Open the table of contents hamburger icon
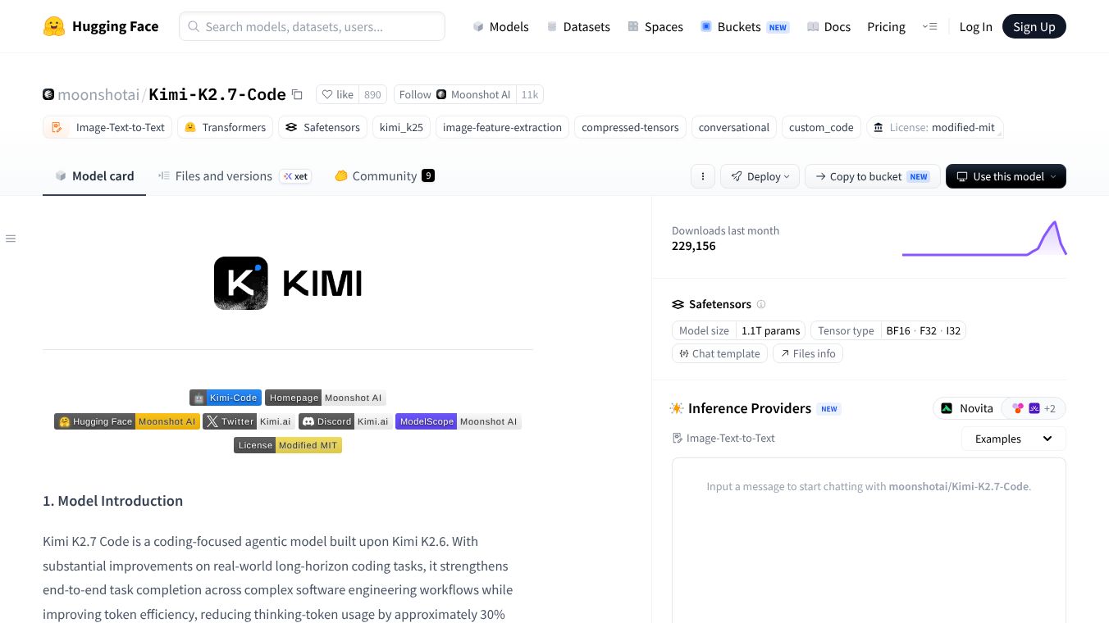This screenshot has height=623, width=1109. coord(11,239)
